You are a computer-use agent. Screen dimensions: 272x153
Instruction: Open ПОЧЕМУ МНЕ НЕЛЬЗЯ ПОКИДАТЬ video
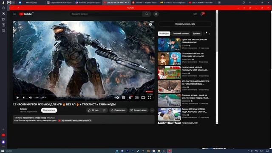(x=169, y=73)
